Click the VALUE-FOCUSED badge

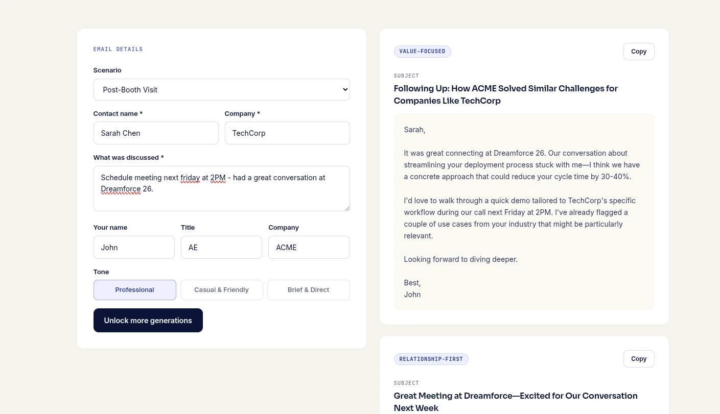point(422,52)
